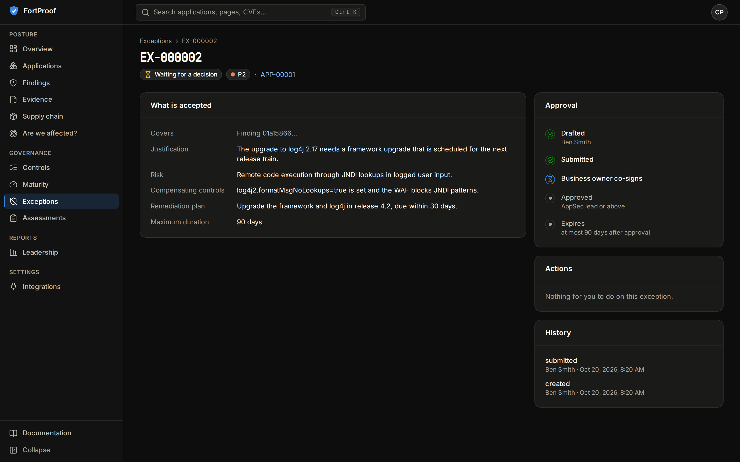Viewport: 740px width, 462px height.
Task: Click the P2 priority badge
Action: tap(238, 74)
